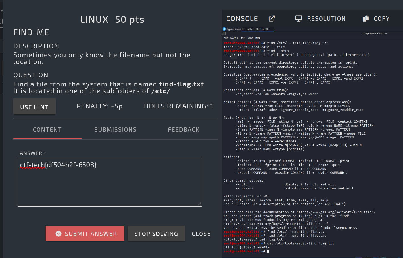Click inside the Answer text field

click(x=109, y=181)
